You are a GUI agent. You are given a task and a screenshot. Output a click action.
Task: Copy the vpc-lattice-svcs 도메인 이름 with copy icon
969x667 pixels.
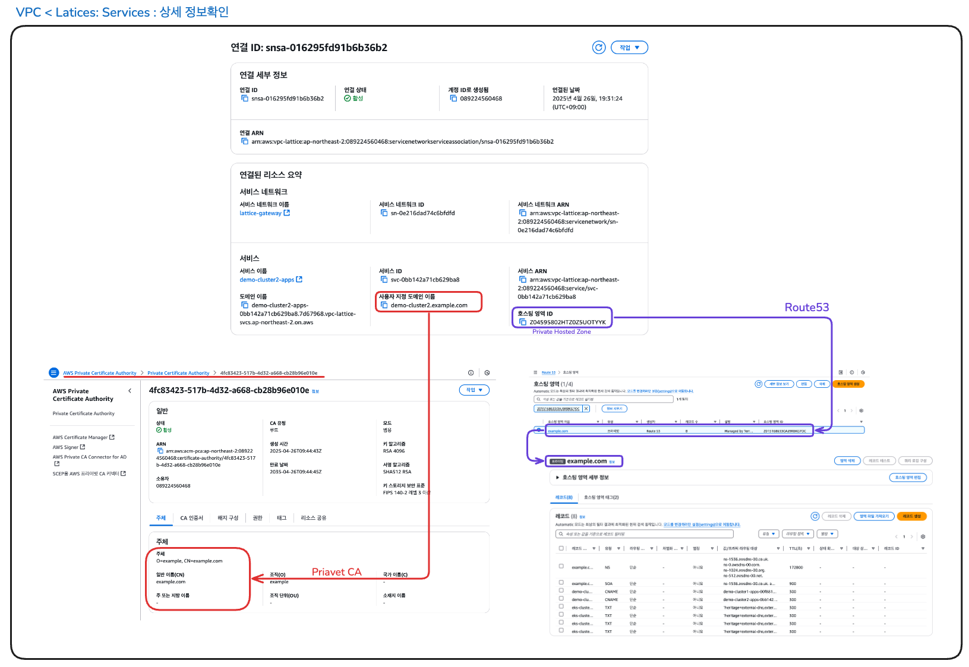click(x=245, y=305)
